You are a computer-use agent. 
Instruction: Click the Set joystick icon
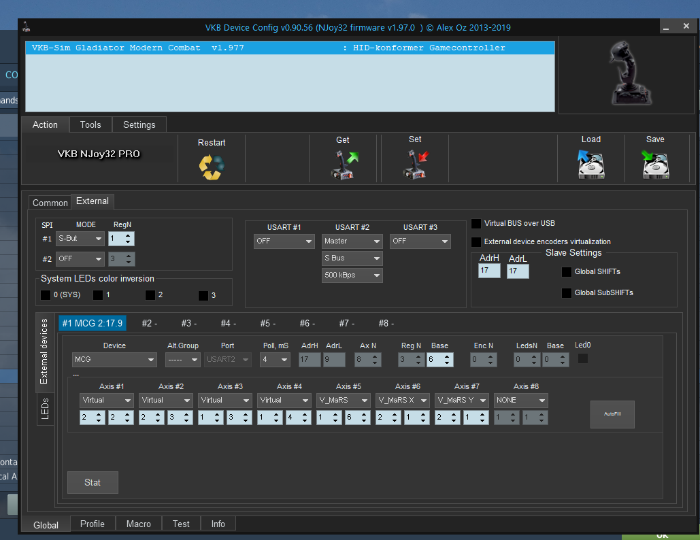click(x=415, y=165)
